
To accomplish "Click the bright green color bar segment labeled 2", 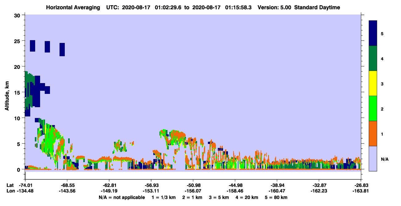I will 373,108.
